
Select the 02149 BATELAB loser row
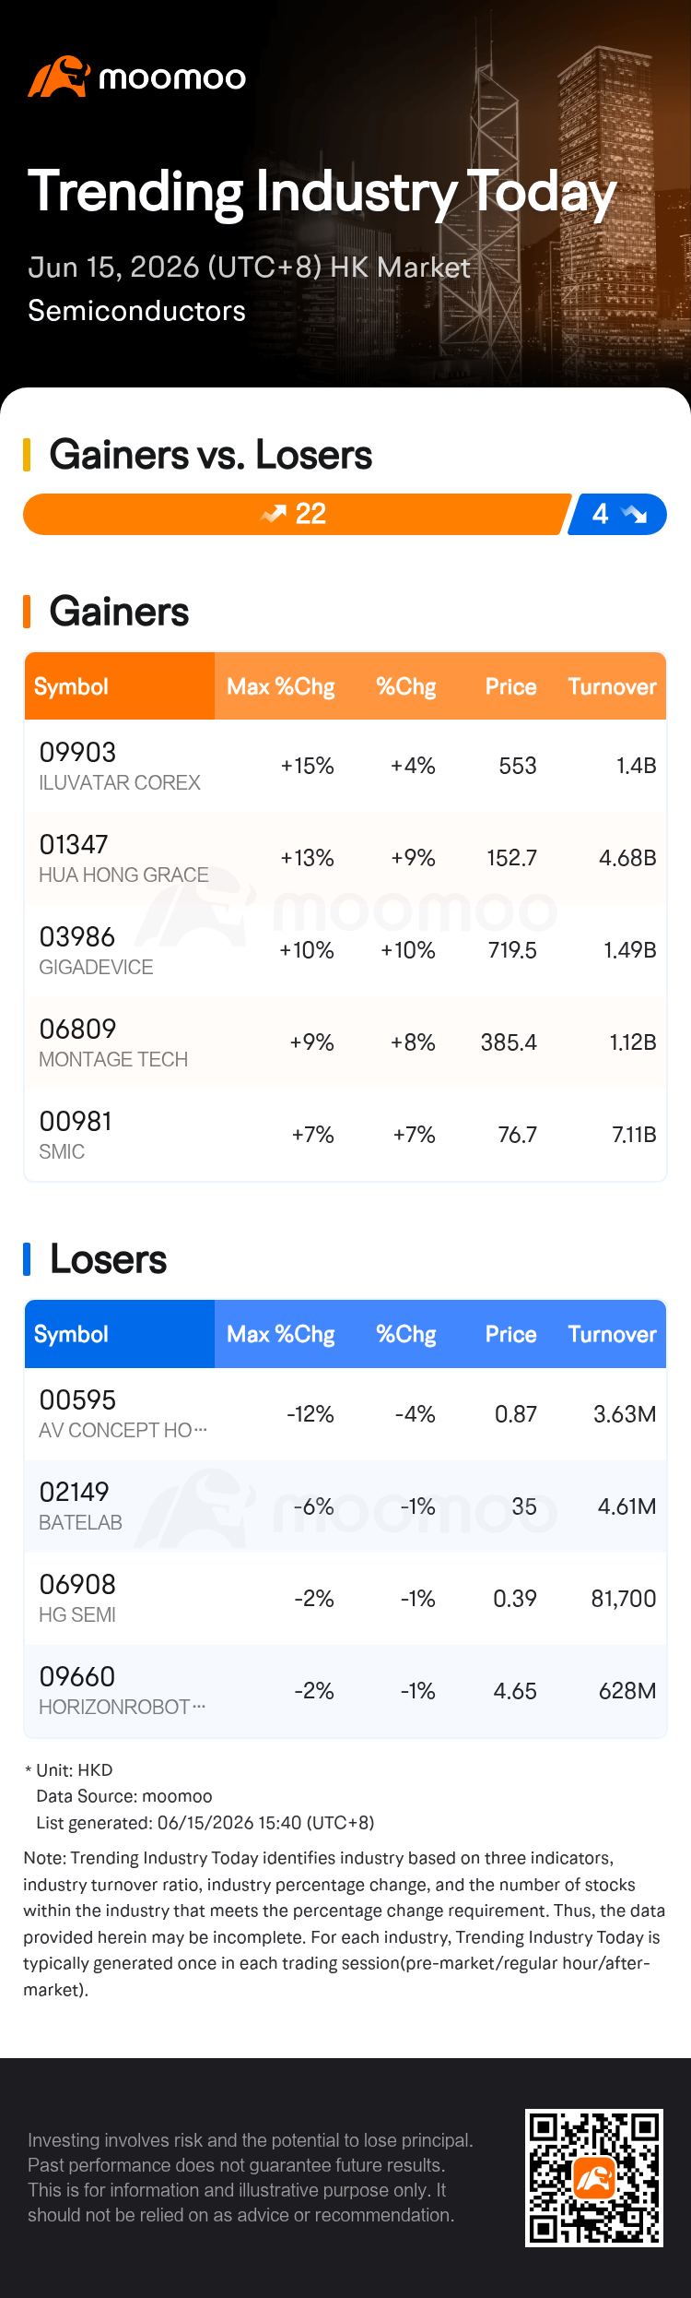point(345,1506)
